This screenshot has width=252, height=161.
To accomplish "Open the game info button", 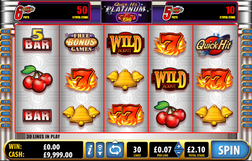I will 90,150.
